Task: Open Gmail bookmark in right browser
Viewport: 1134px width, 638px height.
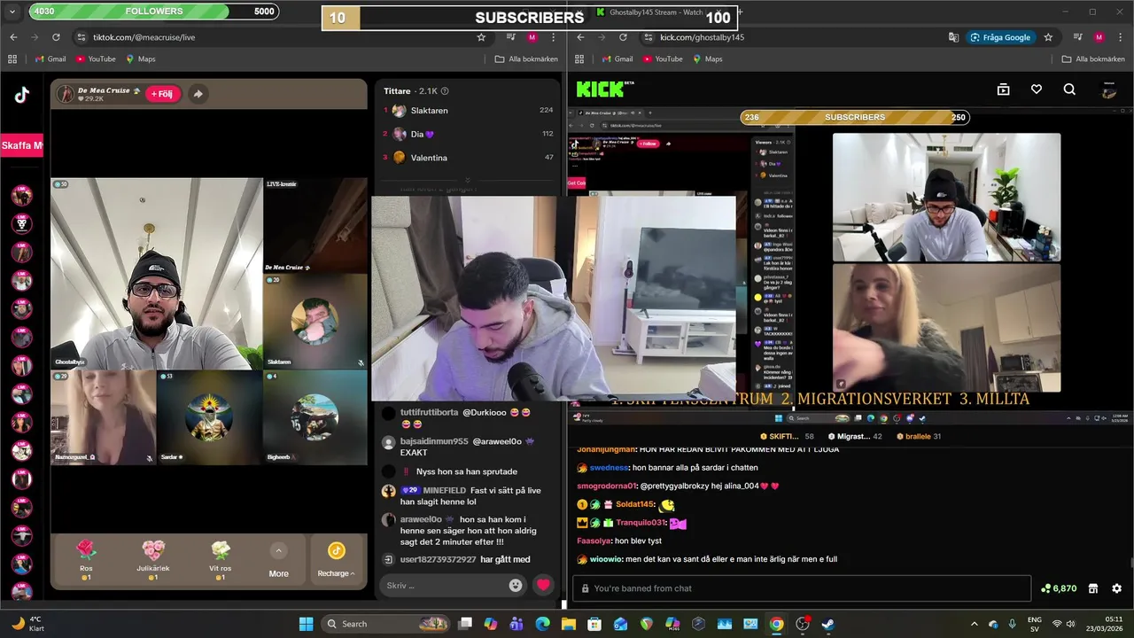Action: tap(617, 59)
